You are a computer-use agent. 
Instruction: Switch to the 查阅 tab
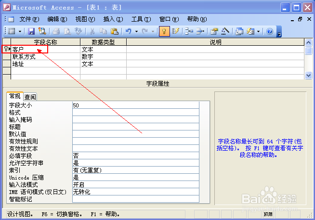30,97
